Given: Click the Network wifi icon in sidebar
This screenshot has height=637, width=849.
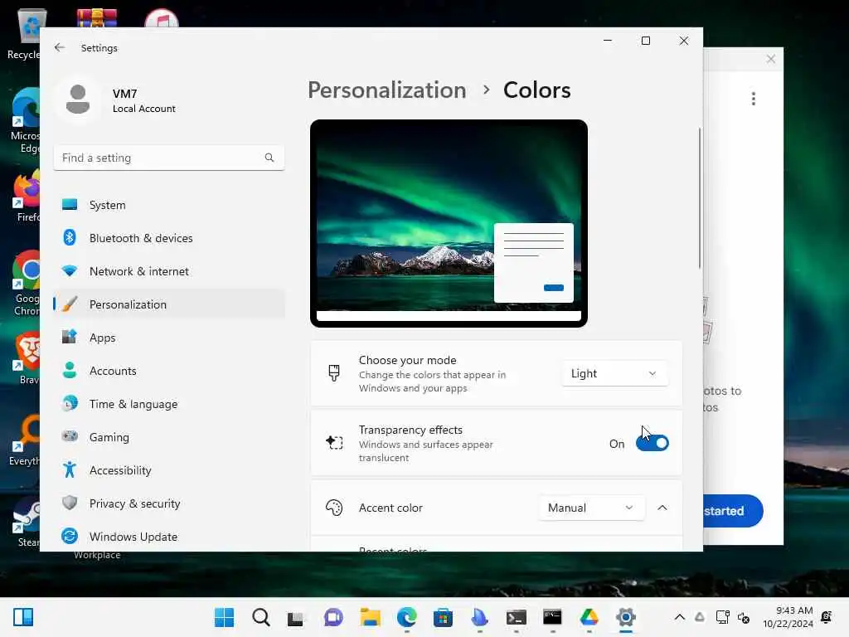Looking at the screenshot, I should 70,270.
